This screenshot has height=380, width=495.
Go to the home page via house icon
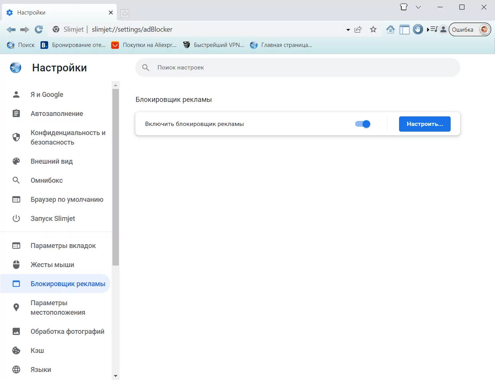[390, 29]
